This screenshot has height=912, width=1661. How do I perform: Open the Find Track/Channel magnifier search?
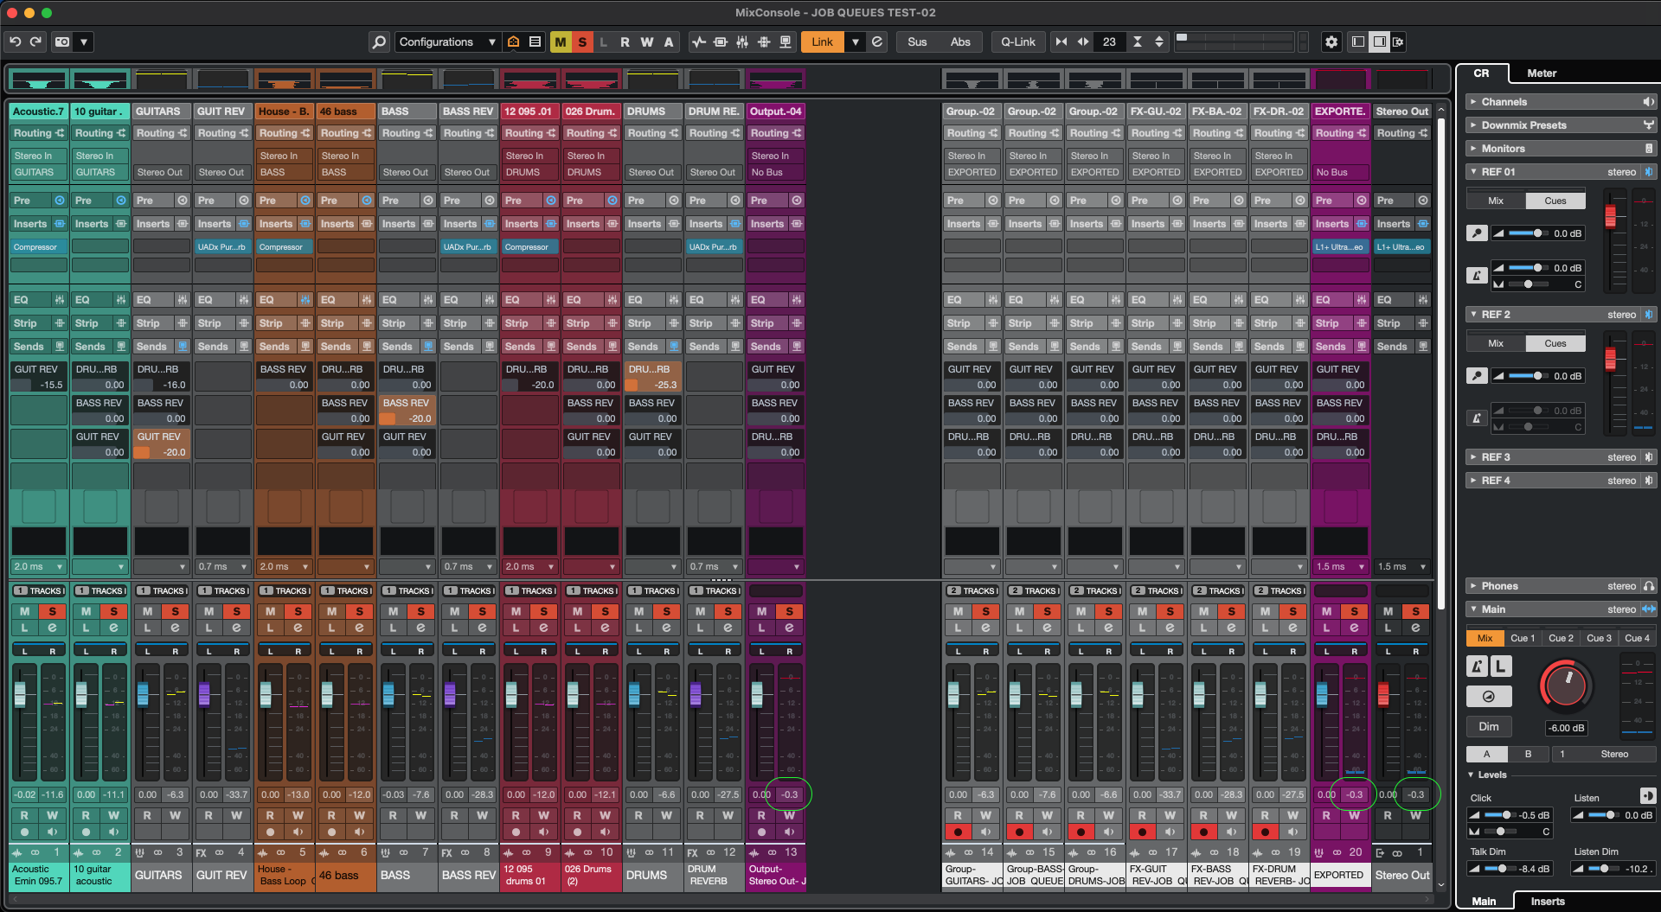pos(379,41)
